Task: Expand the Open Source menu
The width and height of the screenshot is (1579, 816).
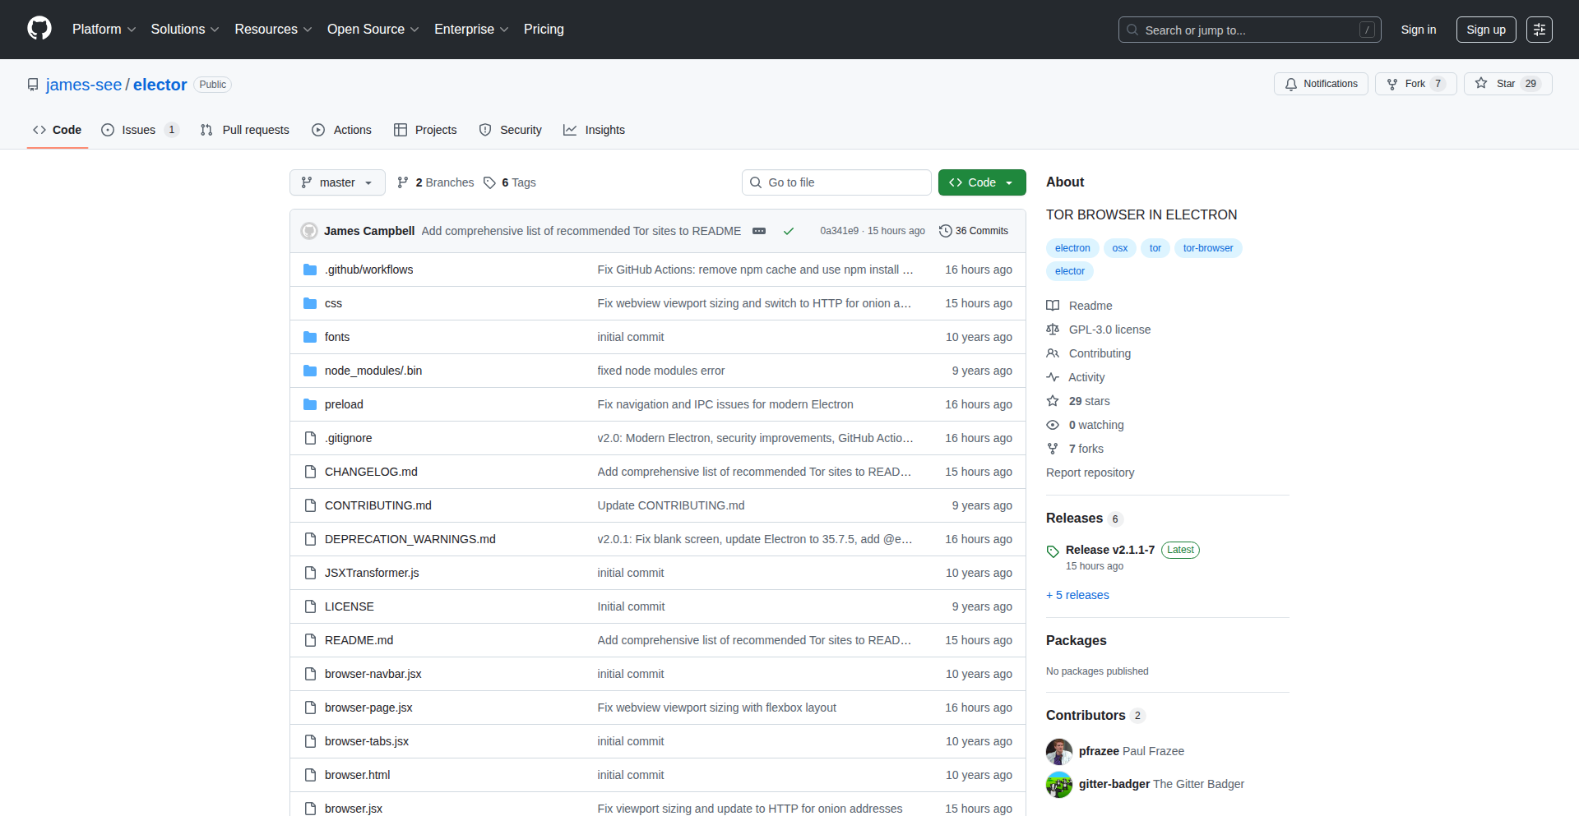Action: (373, 30)
